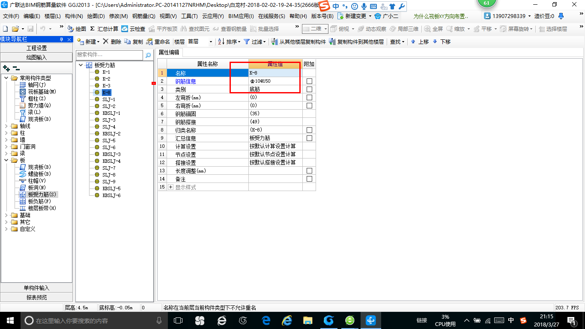Open 绘图 drawing mode
The width and height of the screenshot is (585, 329).
(x=77, y=29)
